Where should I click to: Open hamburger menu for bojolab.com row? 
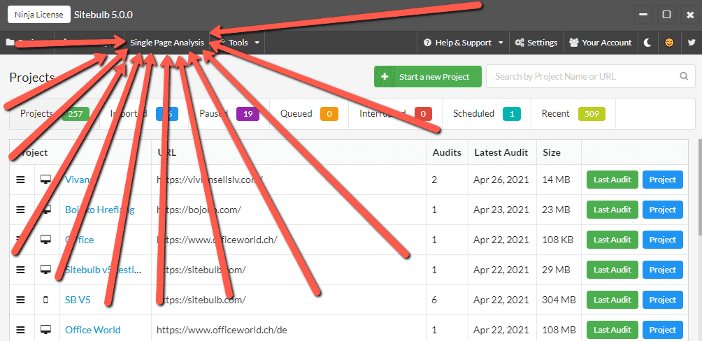point(20,210)
